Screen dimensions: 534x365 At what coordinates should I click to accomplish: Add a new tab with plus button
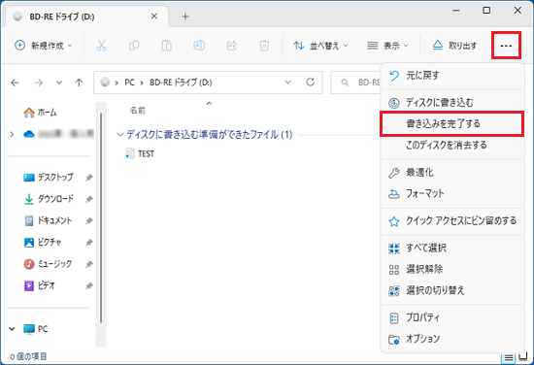click(184, 17)
